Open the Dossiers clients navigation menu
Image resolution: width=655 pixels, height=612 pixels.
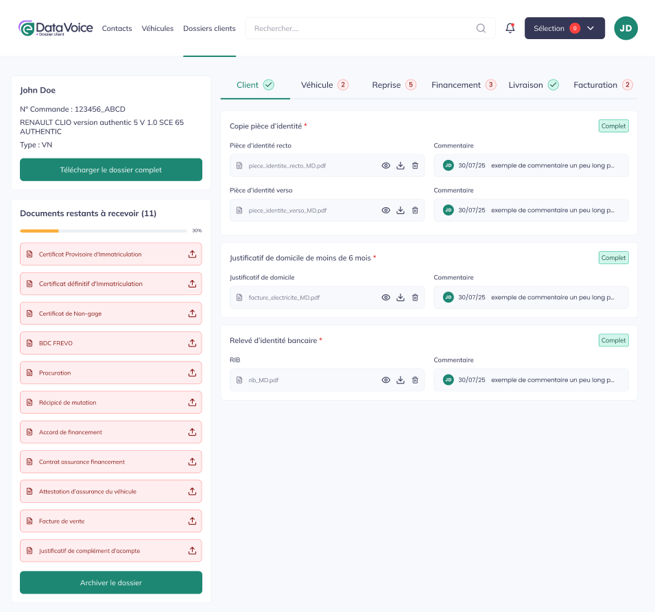(x=209, y=29)
